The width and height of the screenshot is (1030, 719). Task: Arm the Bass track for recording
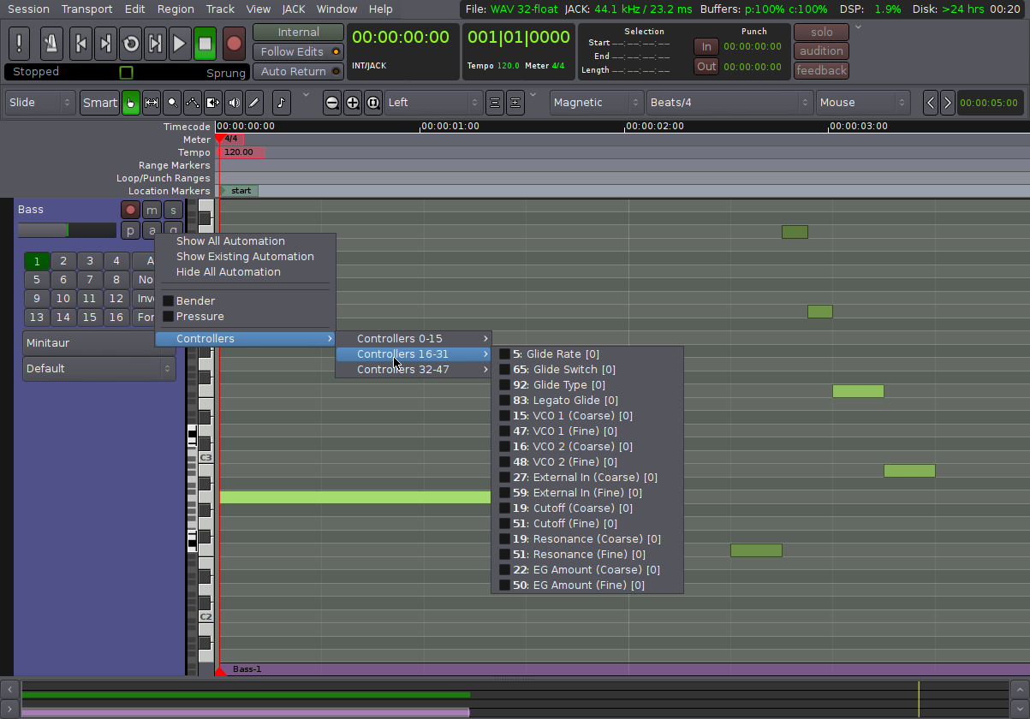tap(130, 209)
